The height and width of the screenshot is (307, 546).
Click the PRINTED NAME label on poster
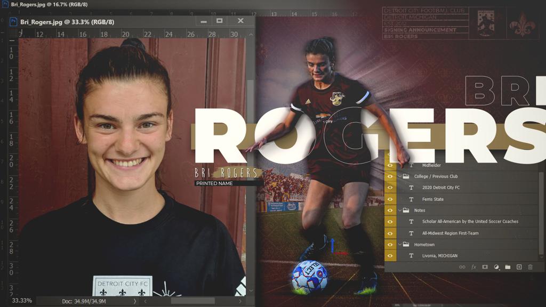pyautogui.click(x=214, y=183)
